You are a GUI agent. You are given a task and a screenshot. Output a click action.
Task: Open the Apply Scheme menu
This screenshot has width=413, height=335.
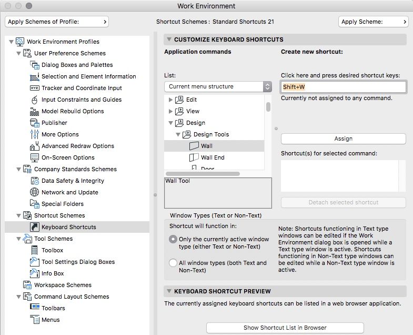tap(373, 22)
